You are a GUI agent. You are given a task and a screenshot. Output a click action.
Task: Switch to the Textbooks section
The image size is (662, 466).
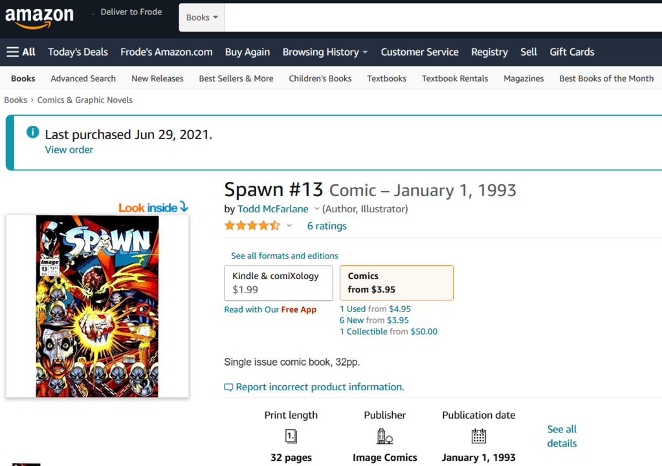386,78
